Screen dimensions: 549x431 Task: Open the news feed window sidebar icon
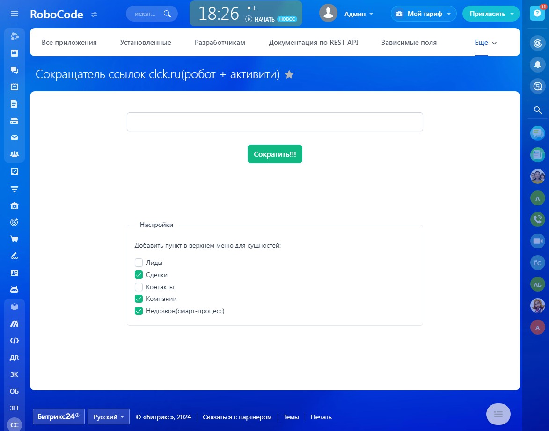coord(15,53)
